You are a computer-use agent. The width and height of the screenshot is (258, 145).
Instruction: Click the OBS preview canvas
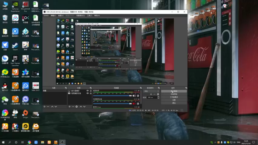[115, 52]
